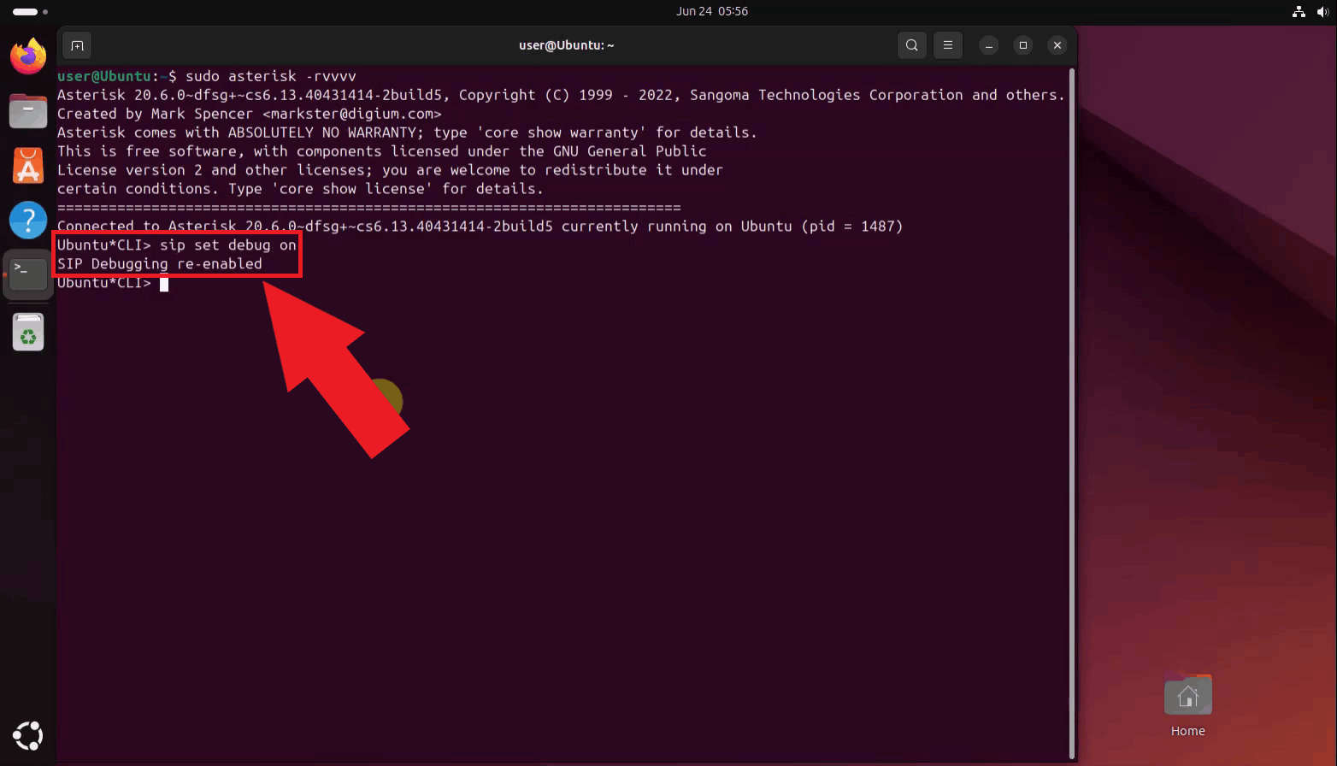Open the Home desktop folder
The width and height of the screenshot is (1337, 766).
click(1187, 706)
